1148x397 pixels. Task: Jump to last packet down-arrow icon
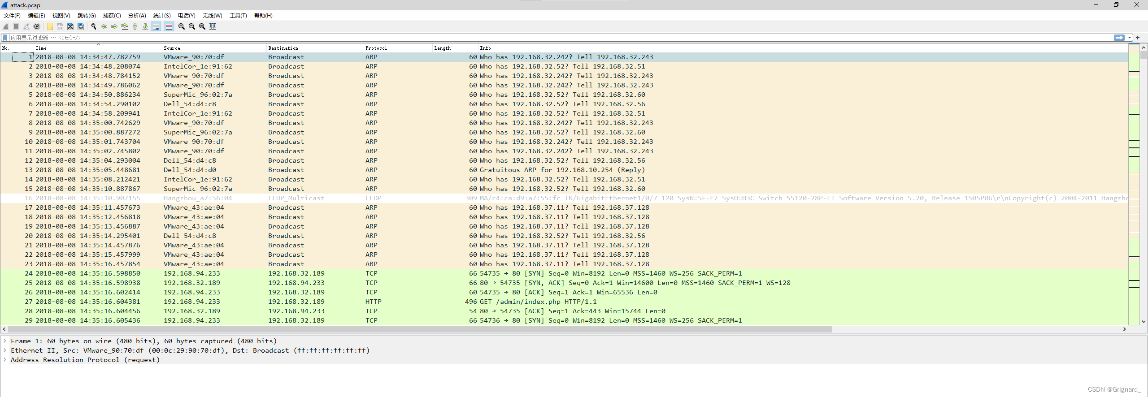(x=145, y=26)
